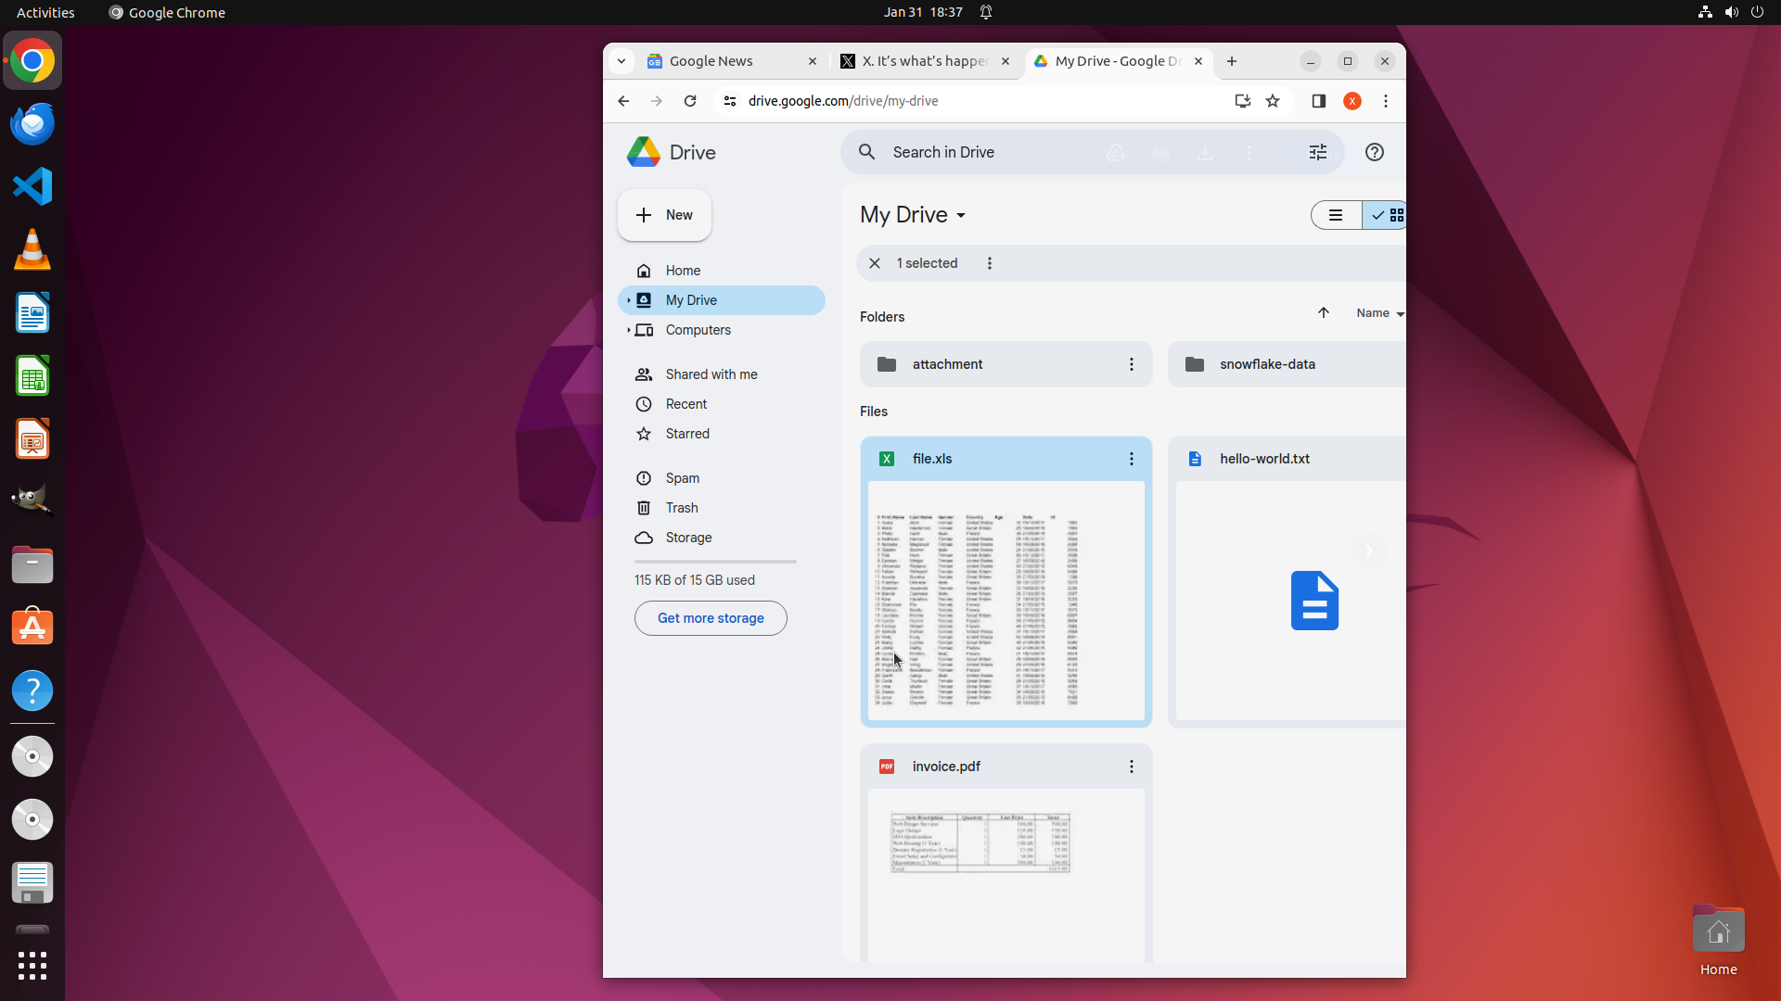This screenshot has height=1001, width=1781.
Task: Click Get more storage button
Action: tap(711, 618)
